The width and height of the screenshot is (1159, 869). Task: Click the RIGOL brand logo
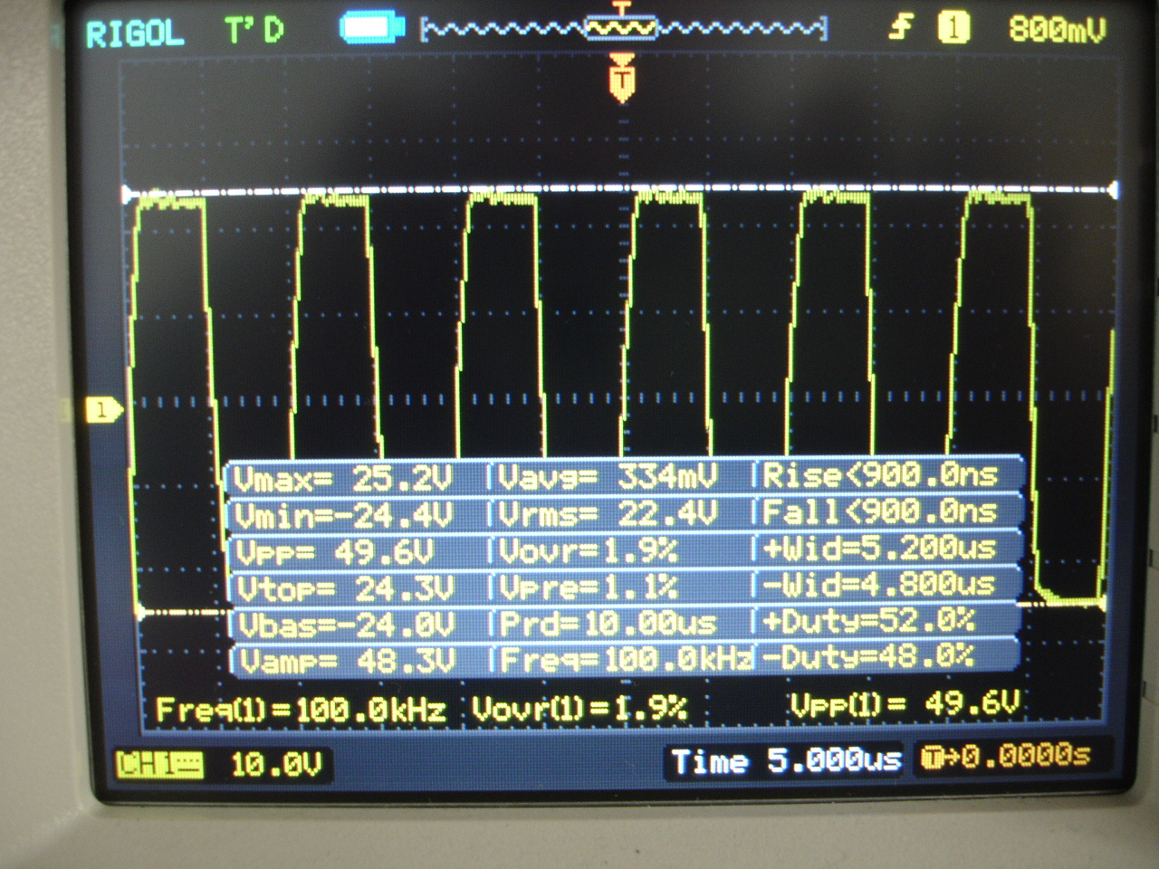[134, 33]
